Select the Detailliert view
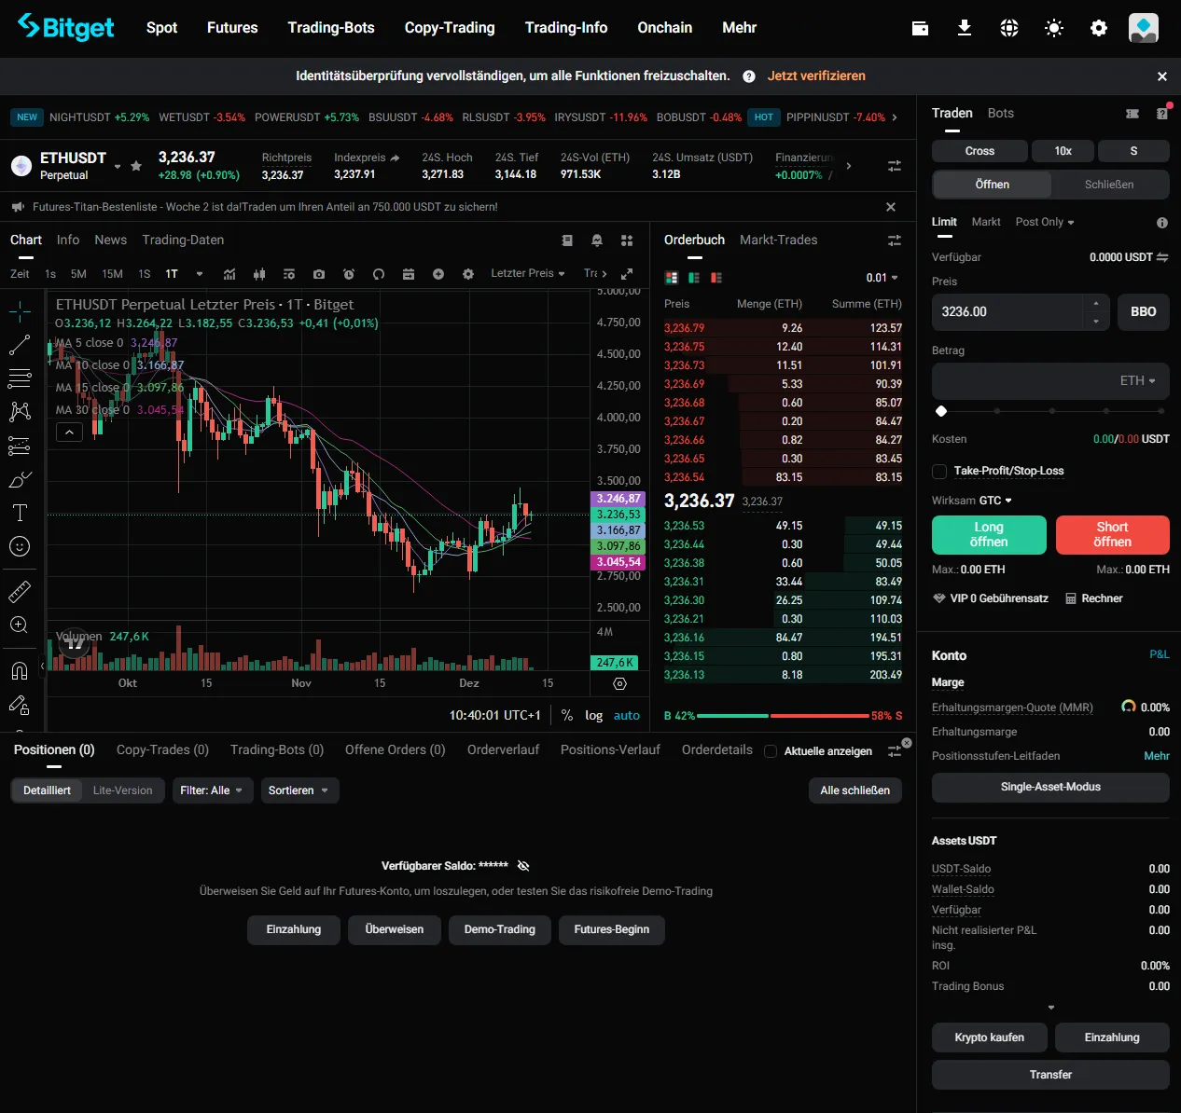This screenshot has height=1113, width=1181. (x=47, y=790)
